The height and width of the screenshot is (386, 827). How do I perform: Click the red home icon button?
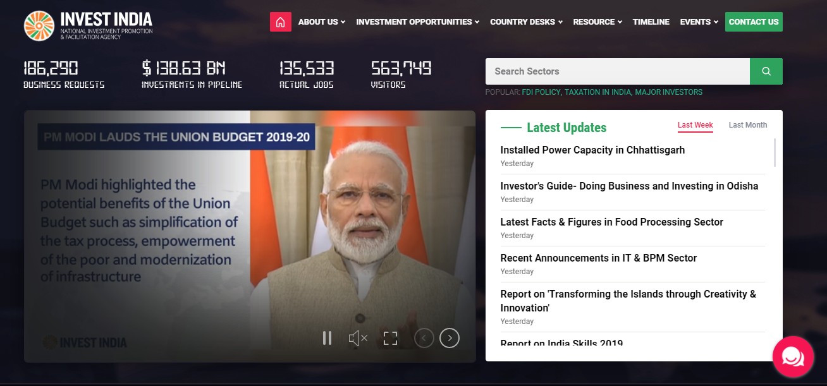click(280, 22)
